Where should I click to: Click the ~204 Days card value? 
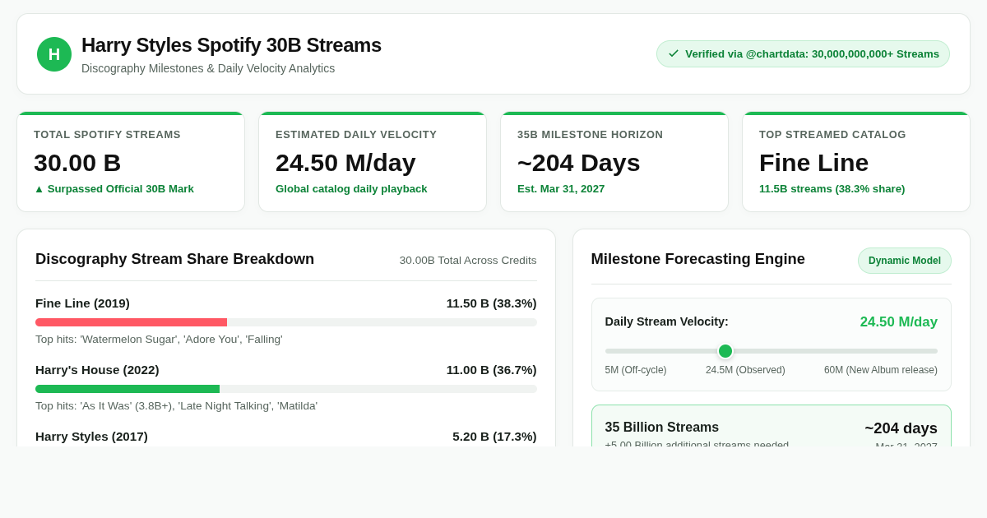tap(579, 163)
